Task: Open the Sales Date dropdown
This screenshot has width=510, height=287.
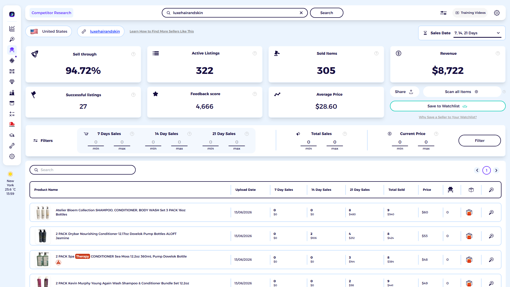Action: coord(477,33)
